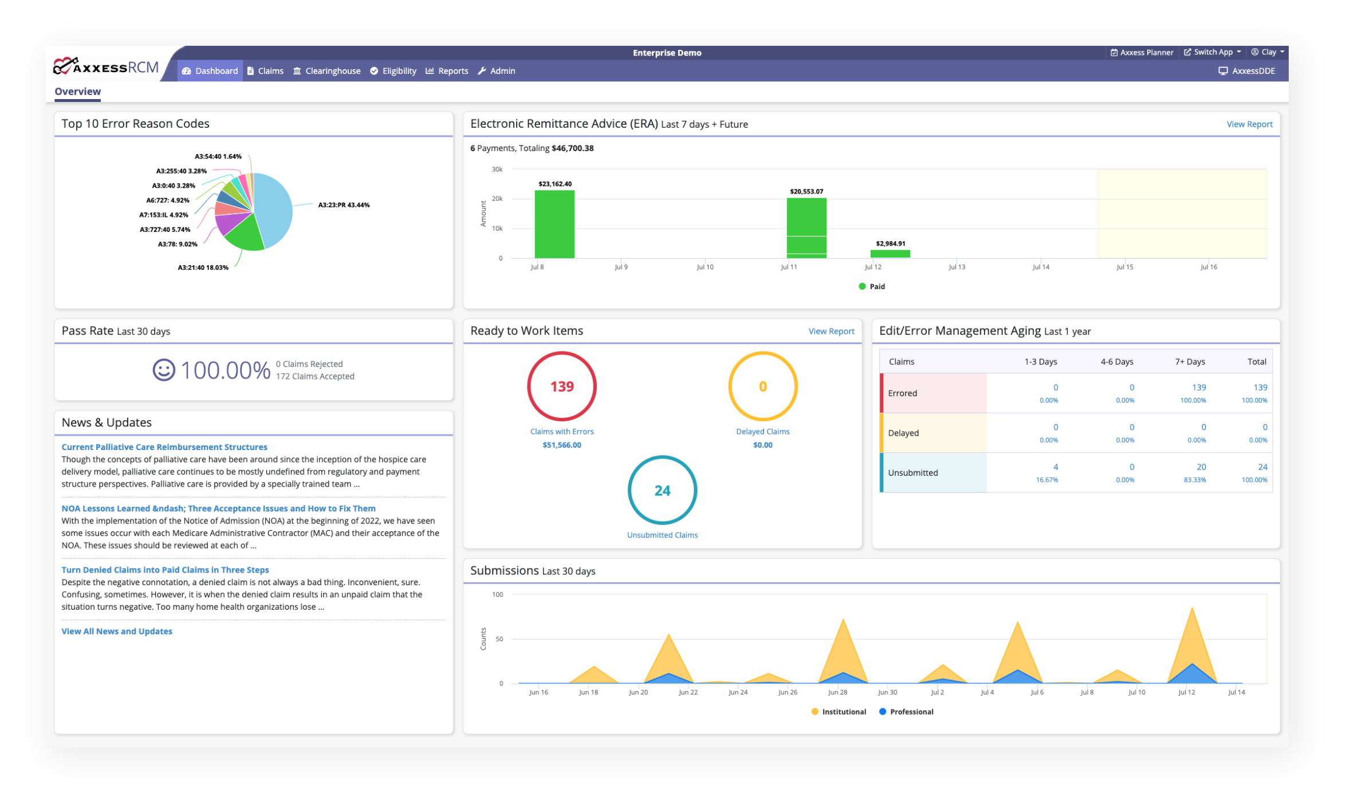Click the AxxessRCM logo
1346x805 pixels.
click(x=106, y=66)
